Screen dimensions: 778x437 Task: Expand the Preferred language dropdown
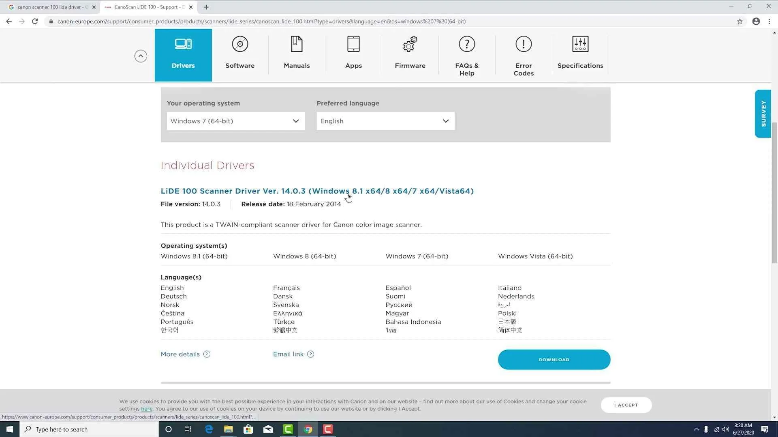tap(385, 121)
